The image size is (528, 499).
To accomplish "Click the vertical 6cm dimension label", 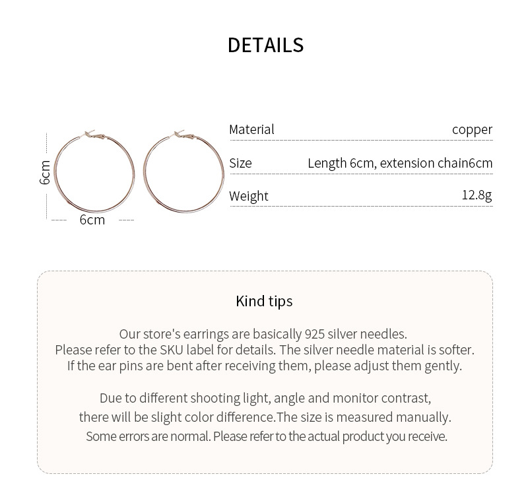I will (x=45, y=172).
